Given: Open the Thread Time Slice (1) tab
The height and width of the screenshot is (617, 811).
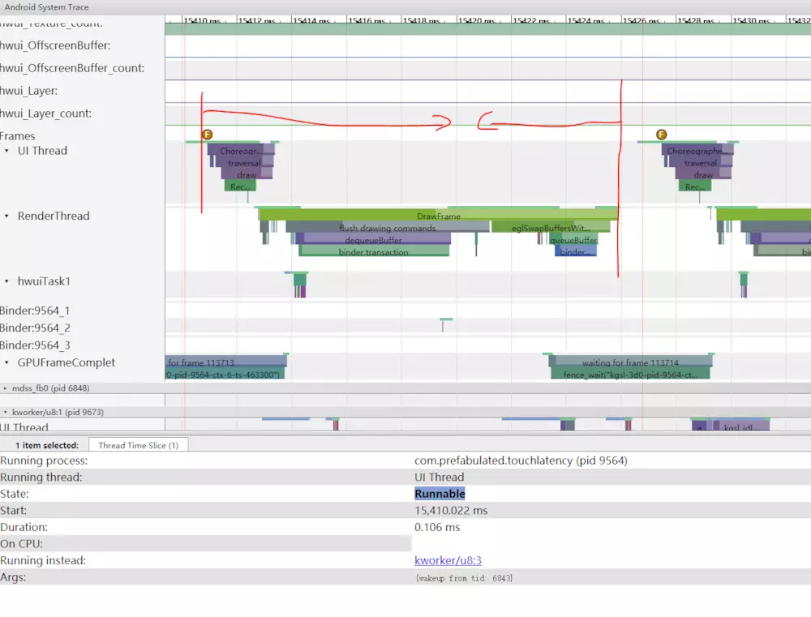Looking at the screenshot, I should pyautogui.click(x=138, y=445).
